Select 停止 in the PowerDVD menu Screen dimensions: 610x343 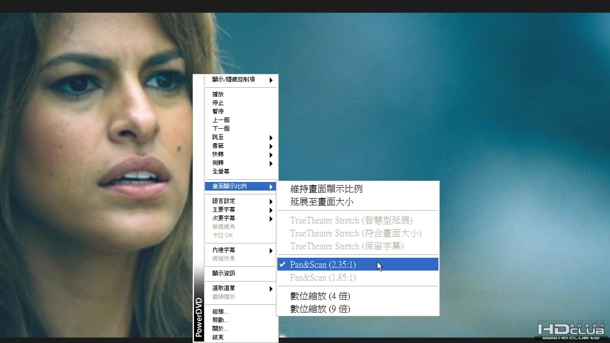point(241,103)
